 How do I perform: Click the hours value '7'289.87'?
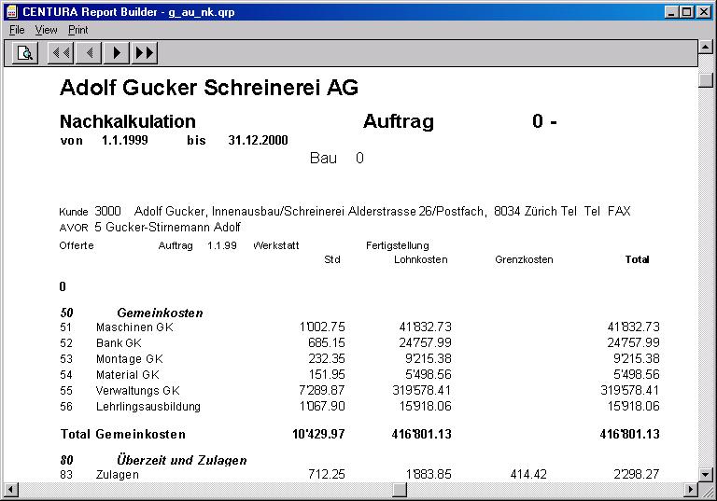coord(322,390)
